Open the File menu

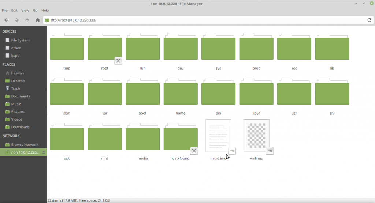point(4,10)
